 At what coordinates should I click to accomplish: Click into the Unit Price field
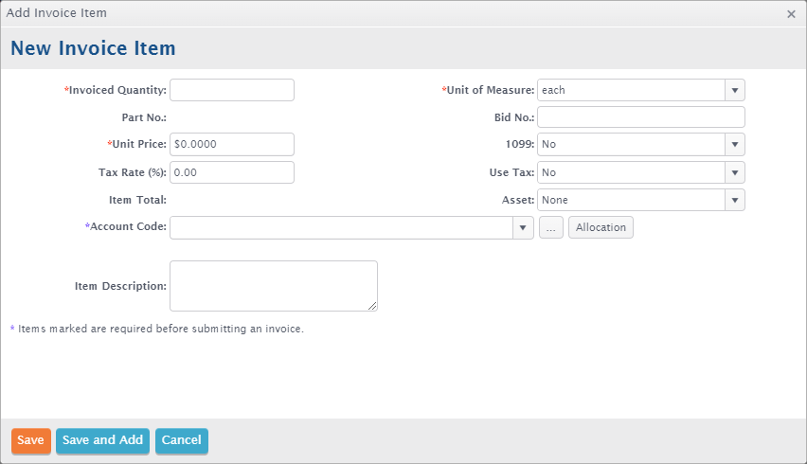(232, 145)
